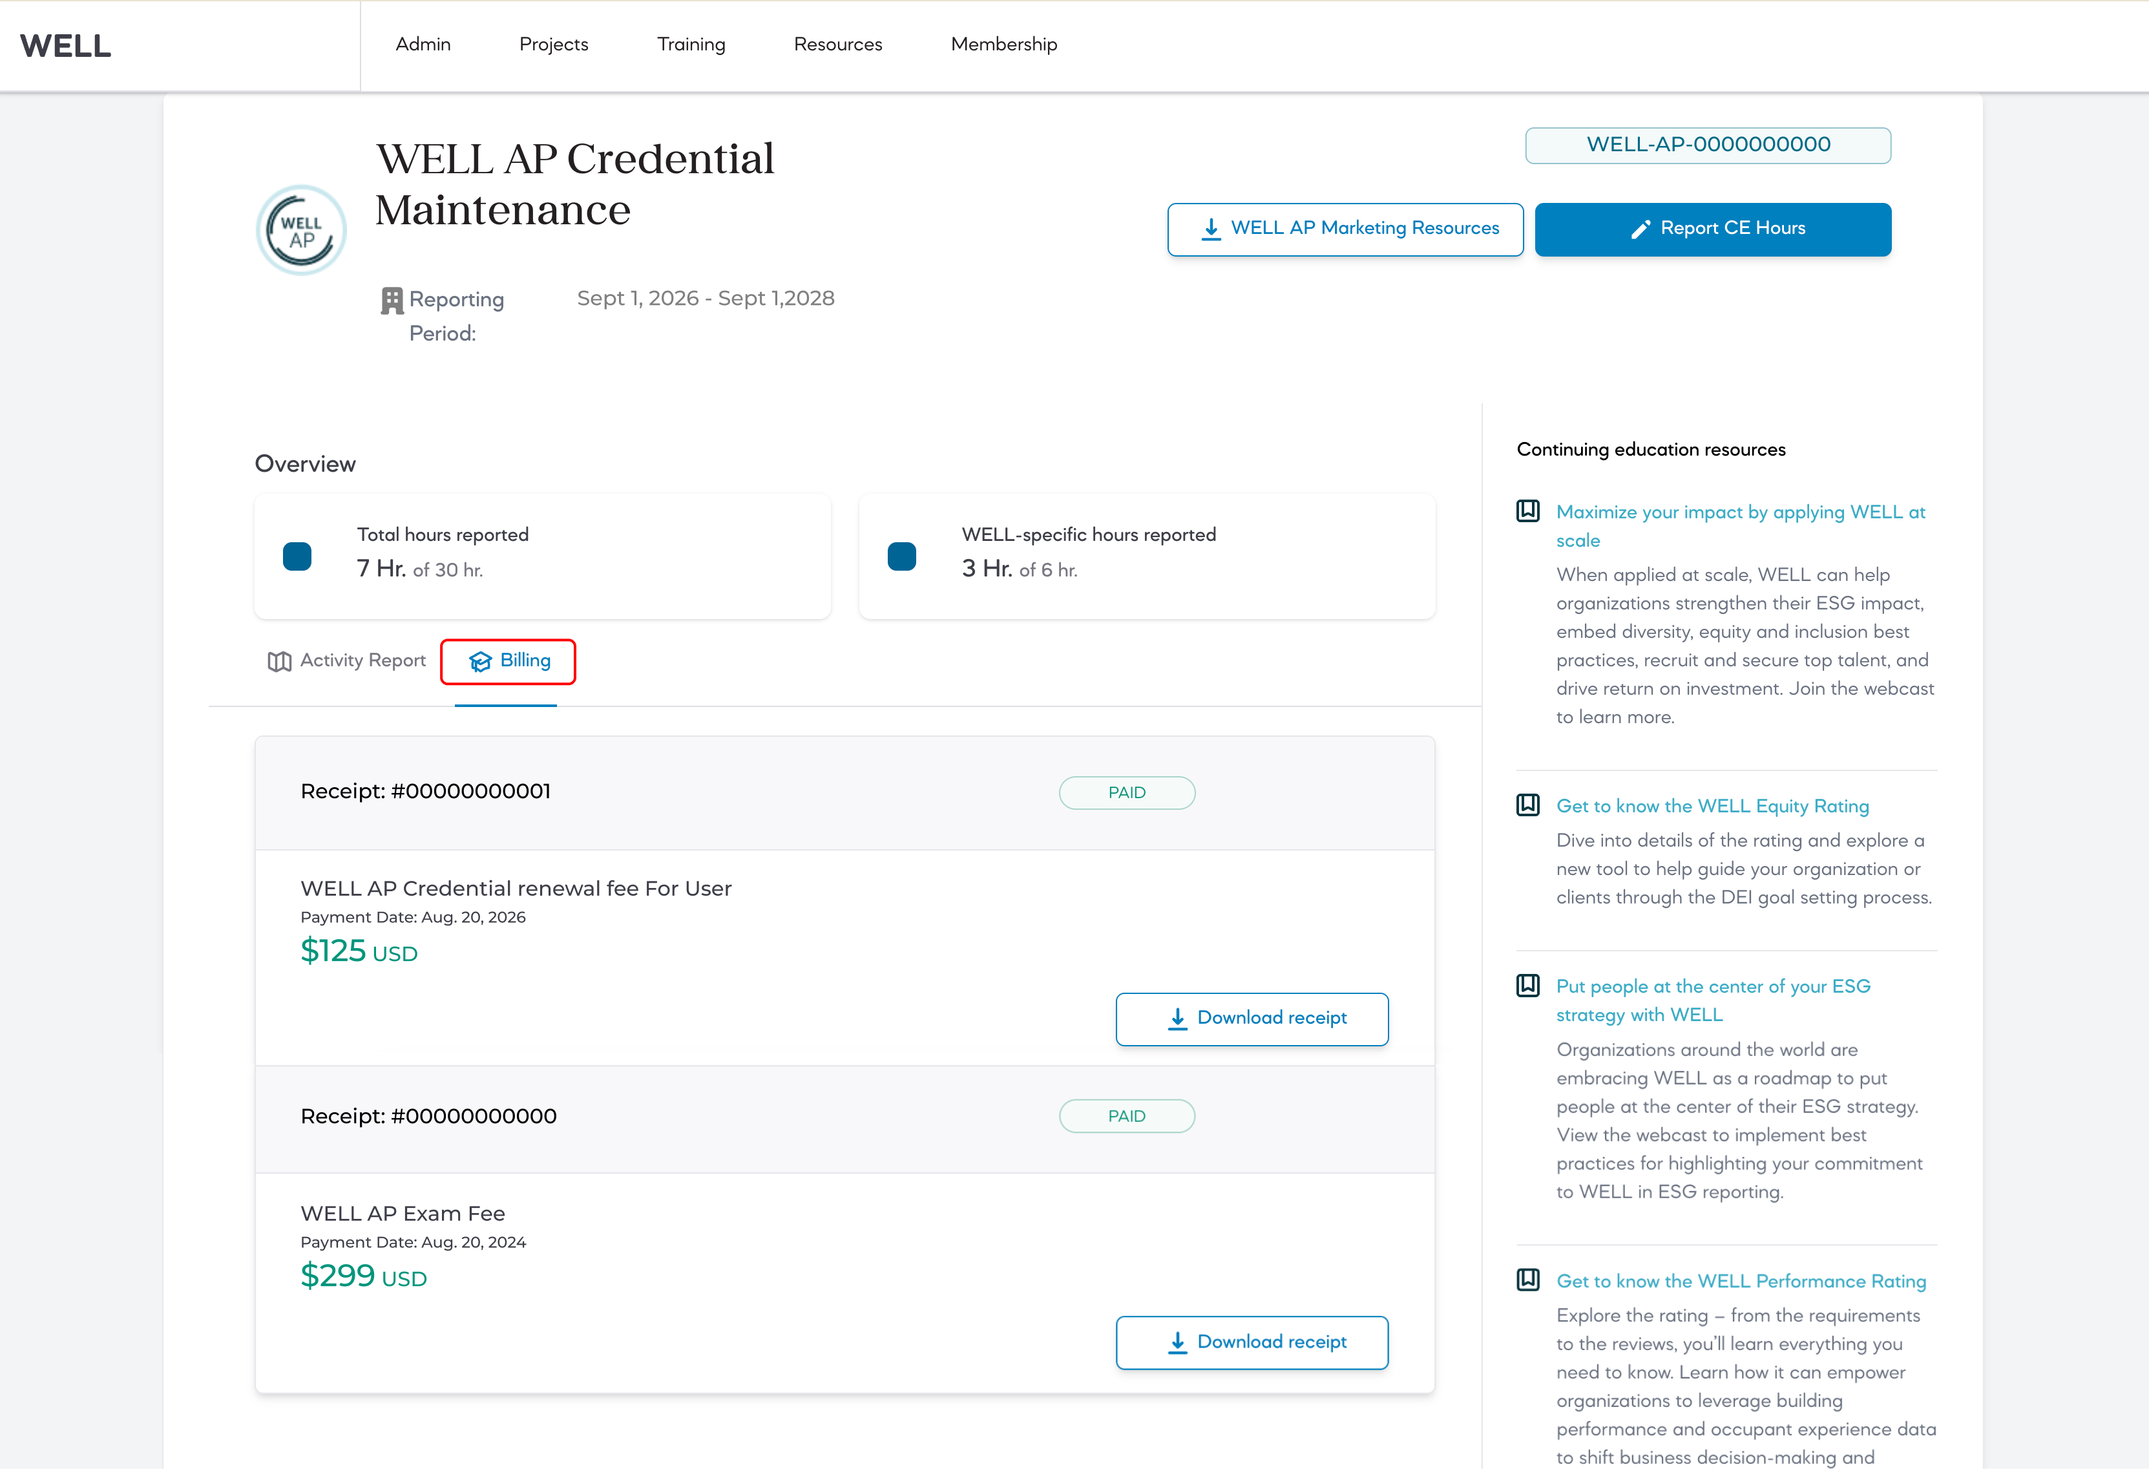
Task: Click the Continuing education resources heading
Action: tap(1651, 450)
